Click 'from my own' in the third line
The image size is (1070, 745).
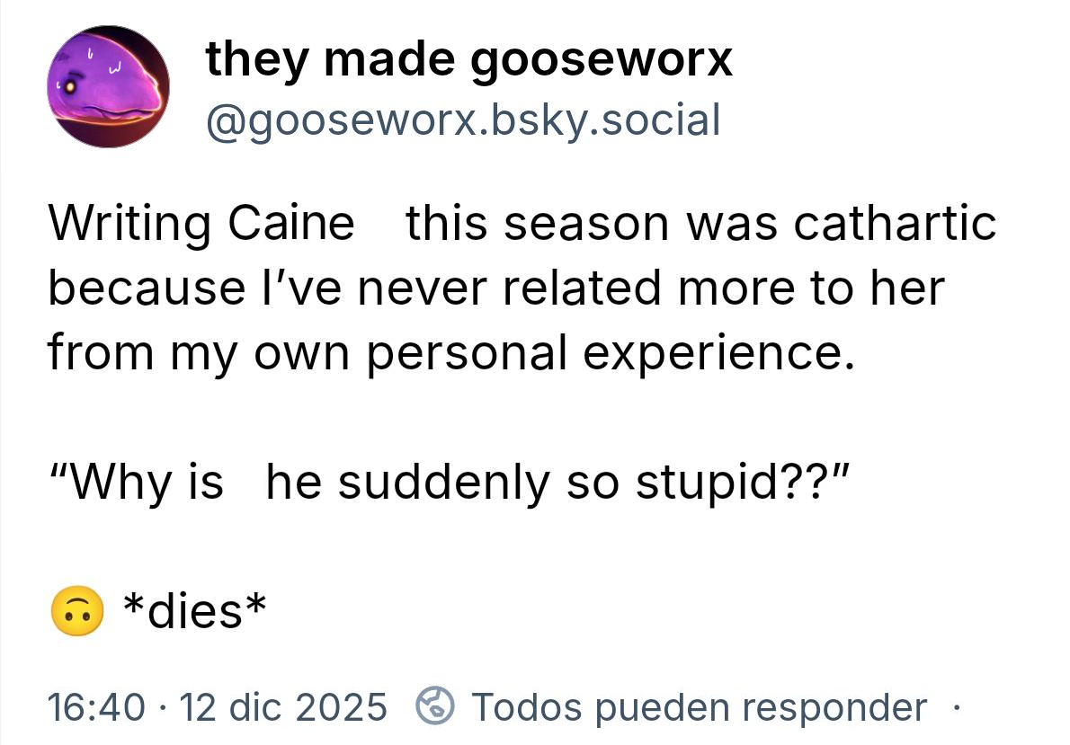point(199,353)
